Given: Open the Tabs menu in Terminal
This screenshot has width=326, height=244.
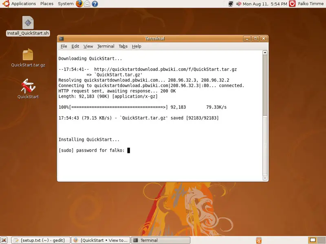Looking at the screenshot, I should tap(123, 46).
